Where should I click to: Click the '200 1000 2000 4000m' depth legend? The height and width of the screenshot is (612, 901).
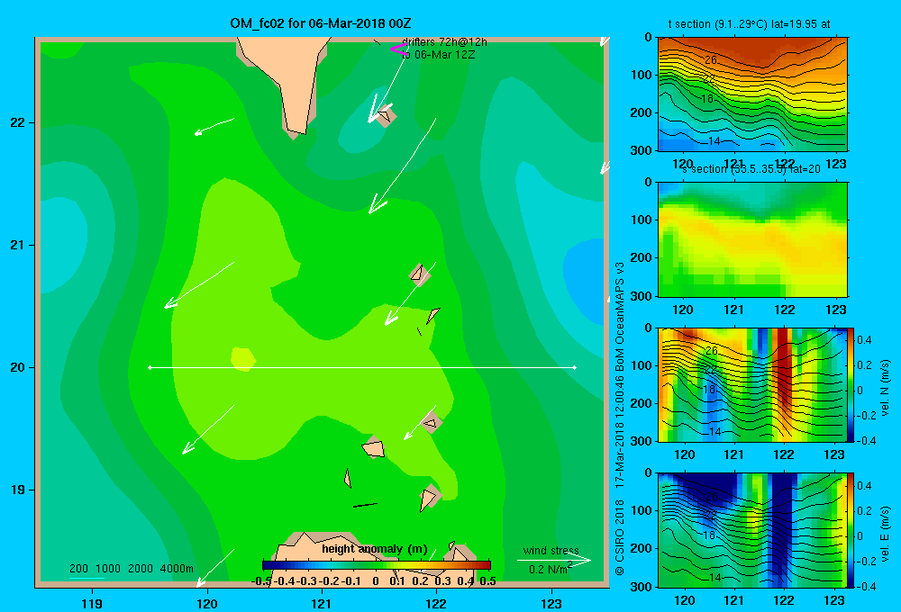click(132, 569)
